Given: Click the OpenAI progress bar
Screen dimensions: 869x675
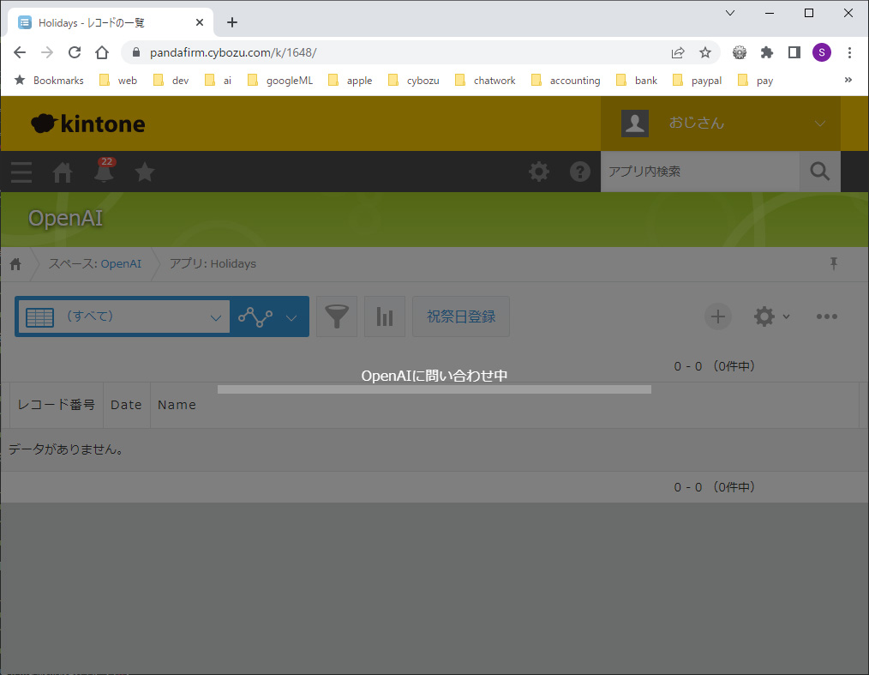Looking at the screenshot, I should coord(434,389).
